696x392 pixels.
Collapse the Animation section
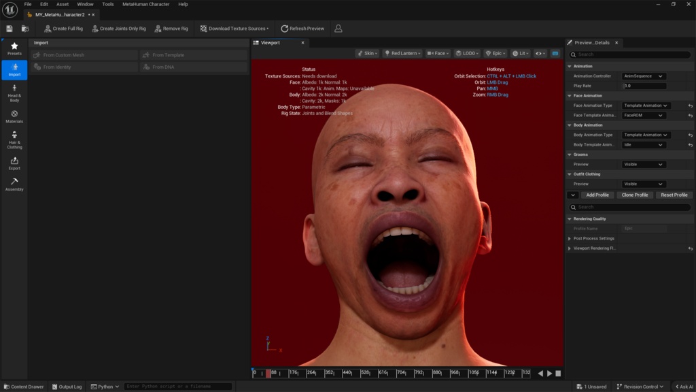[x=570, y=66]
